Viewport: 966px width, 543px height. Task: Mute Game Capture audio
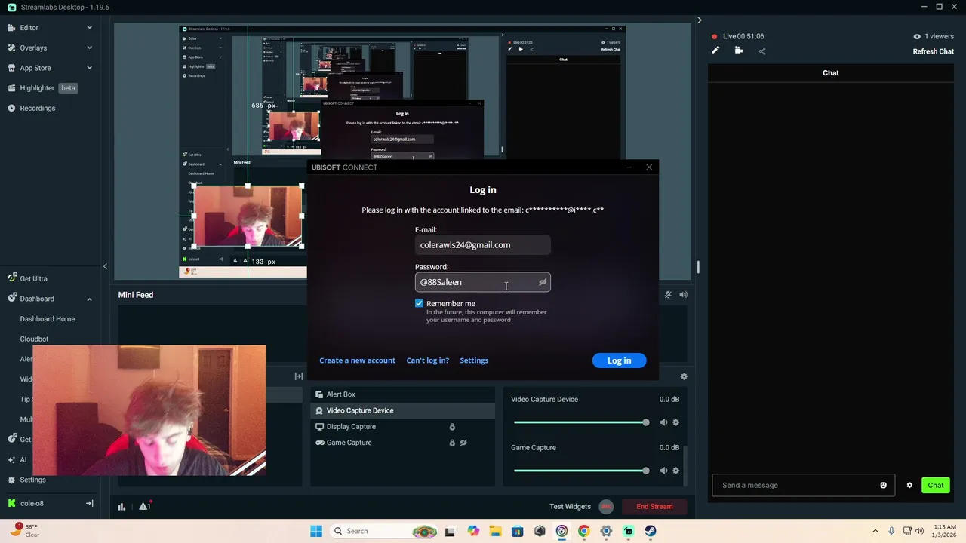[x=663, y=471]
